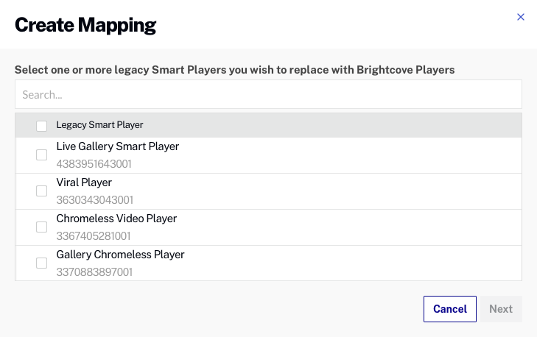Enable the Gallery Chromeless Player checkbox

[42, 263]
